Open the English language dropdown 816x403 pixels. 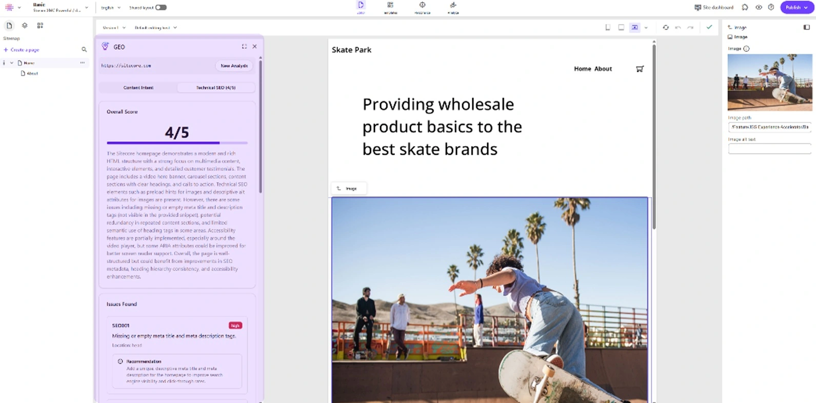[x=111, y=8]
